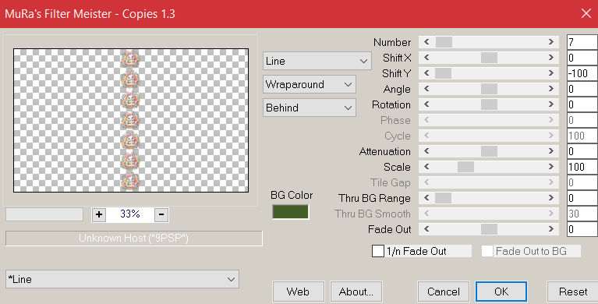The height and width of the screenshot is (304, 598).
Task: Click right arrow of Angle slider
Action: point(551,89)
